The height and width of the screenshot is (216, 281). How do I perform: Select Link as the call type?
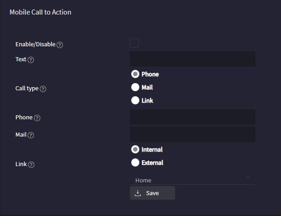(135, 100)
